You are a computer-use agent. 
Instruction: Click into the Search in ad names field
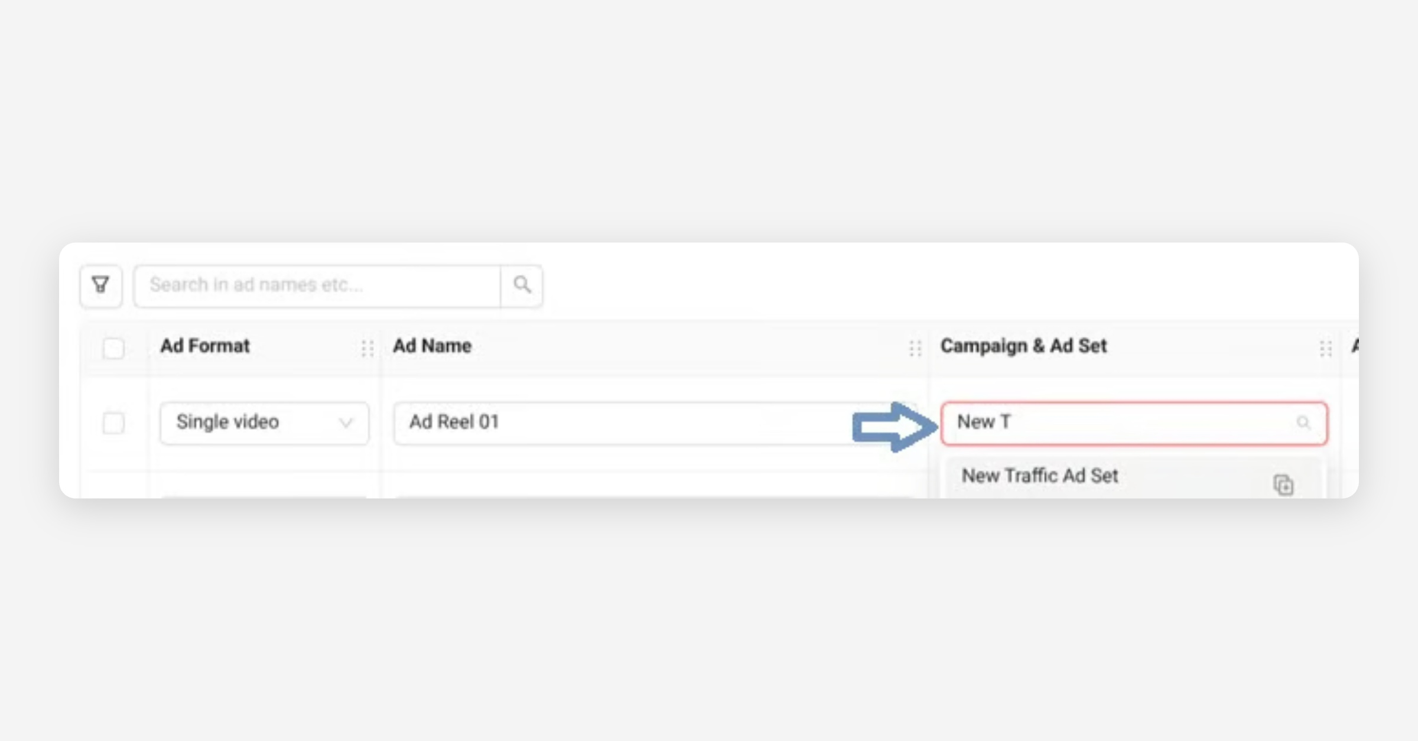pos(317,286)
